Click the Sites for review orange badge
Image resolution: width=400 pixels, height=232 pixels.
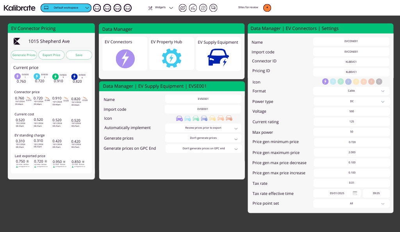point(267,7)
